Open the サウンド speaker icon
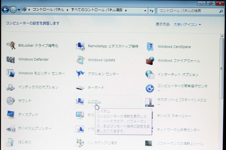The width and height of the screenshot is (226, 150). pos(11,101)
